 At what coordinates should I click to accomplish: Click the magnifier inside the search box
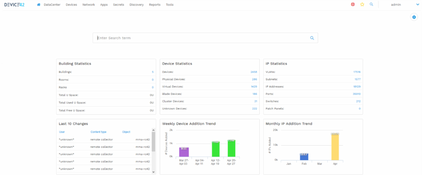[312, 38]
